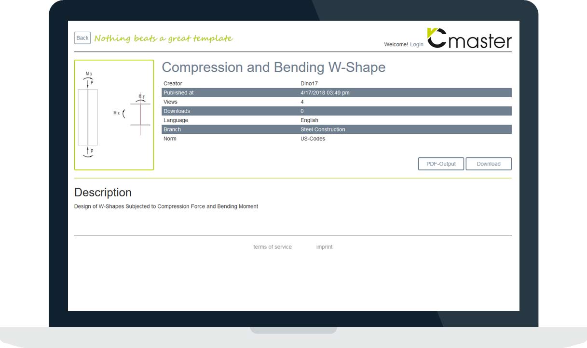This screenshot has height=348, width=587.
Task: Click the Downloads row label
Action: tap(177, 111)
